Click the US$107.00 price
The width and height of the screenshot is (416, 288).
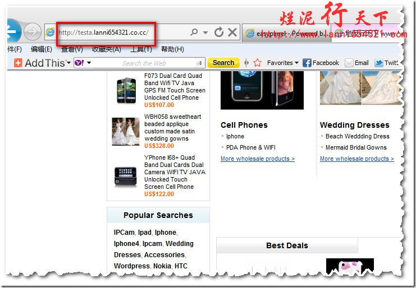[159, 105]
